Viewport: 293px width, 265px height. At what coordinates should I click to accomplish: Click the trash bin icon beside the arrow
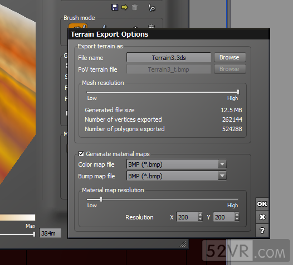(135, 7)
